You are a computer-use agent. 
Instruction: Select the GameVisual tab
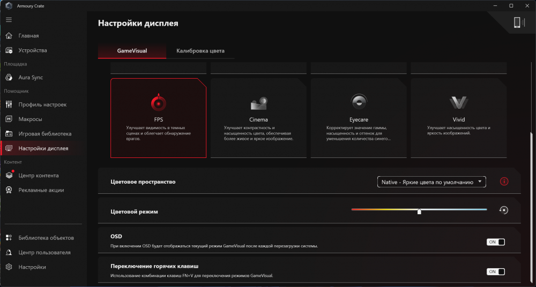(132, 51)
